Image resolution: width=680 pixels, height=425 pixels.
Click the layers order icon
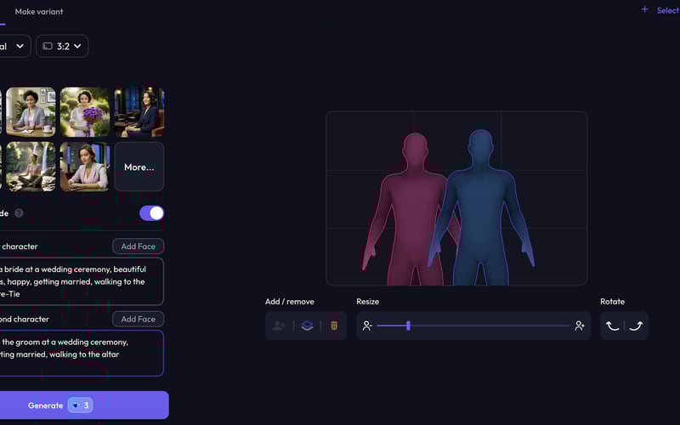(x=307, y=326)
